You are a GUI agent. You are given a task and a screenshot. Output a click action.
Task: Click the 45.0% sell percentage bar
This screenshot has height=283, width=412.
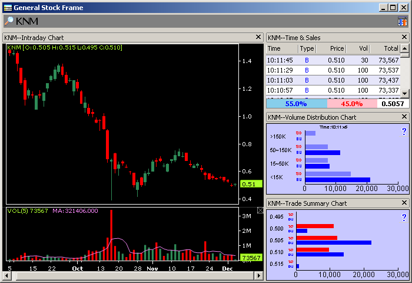352,104
